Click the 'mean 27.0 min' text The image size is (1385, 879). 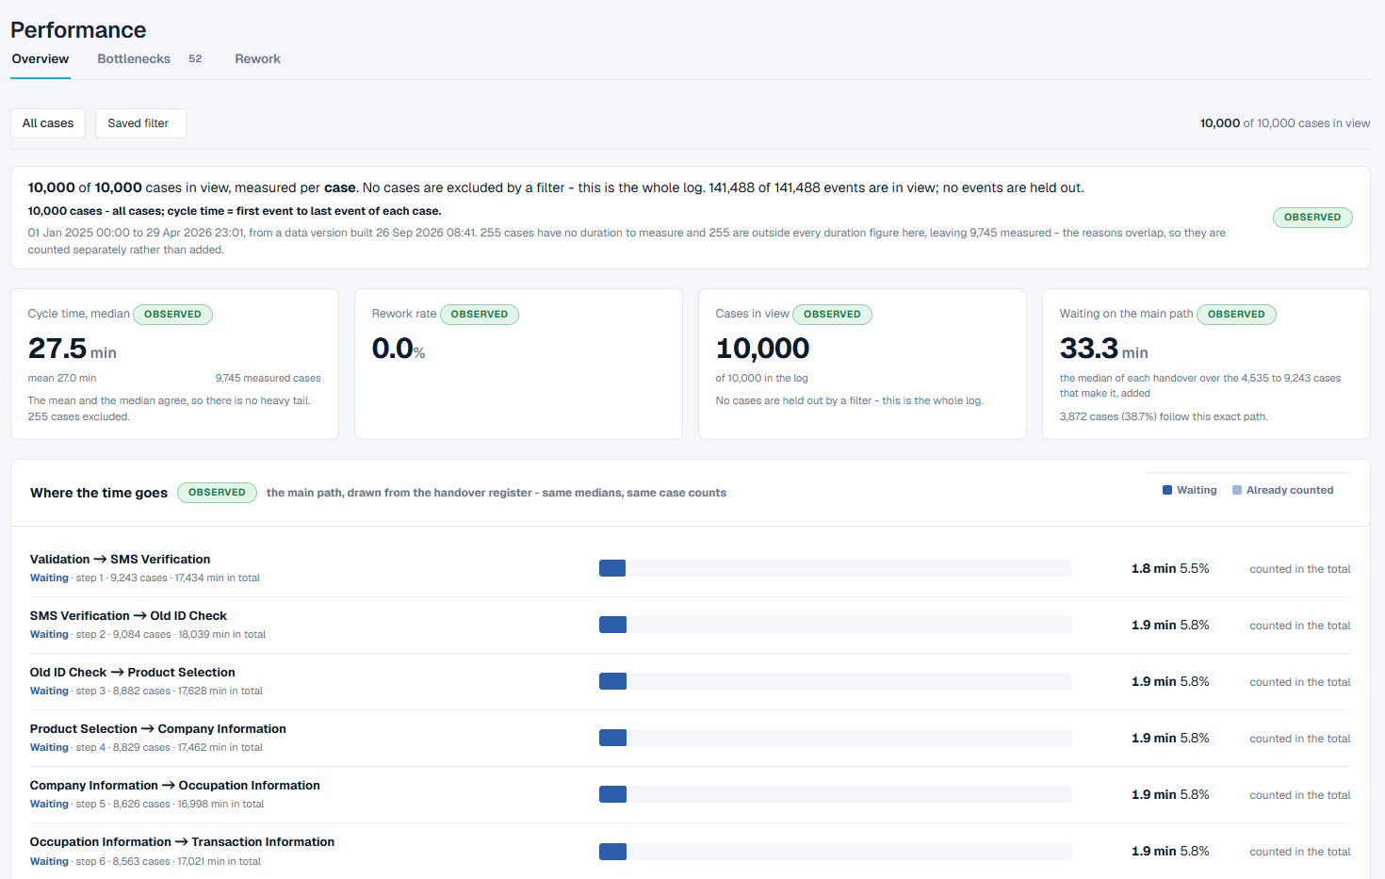click(x=62, y=378)
